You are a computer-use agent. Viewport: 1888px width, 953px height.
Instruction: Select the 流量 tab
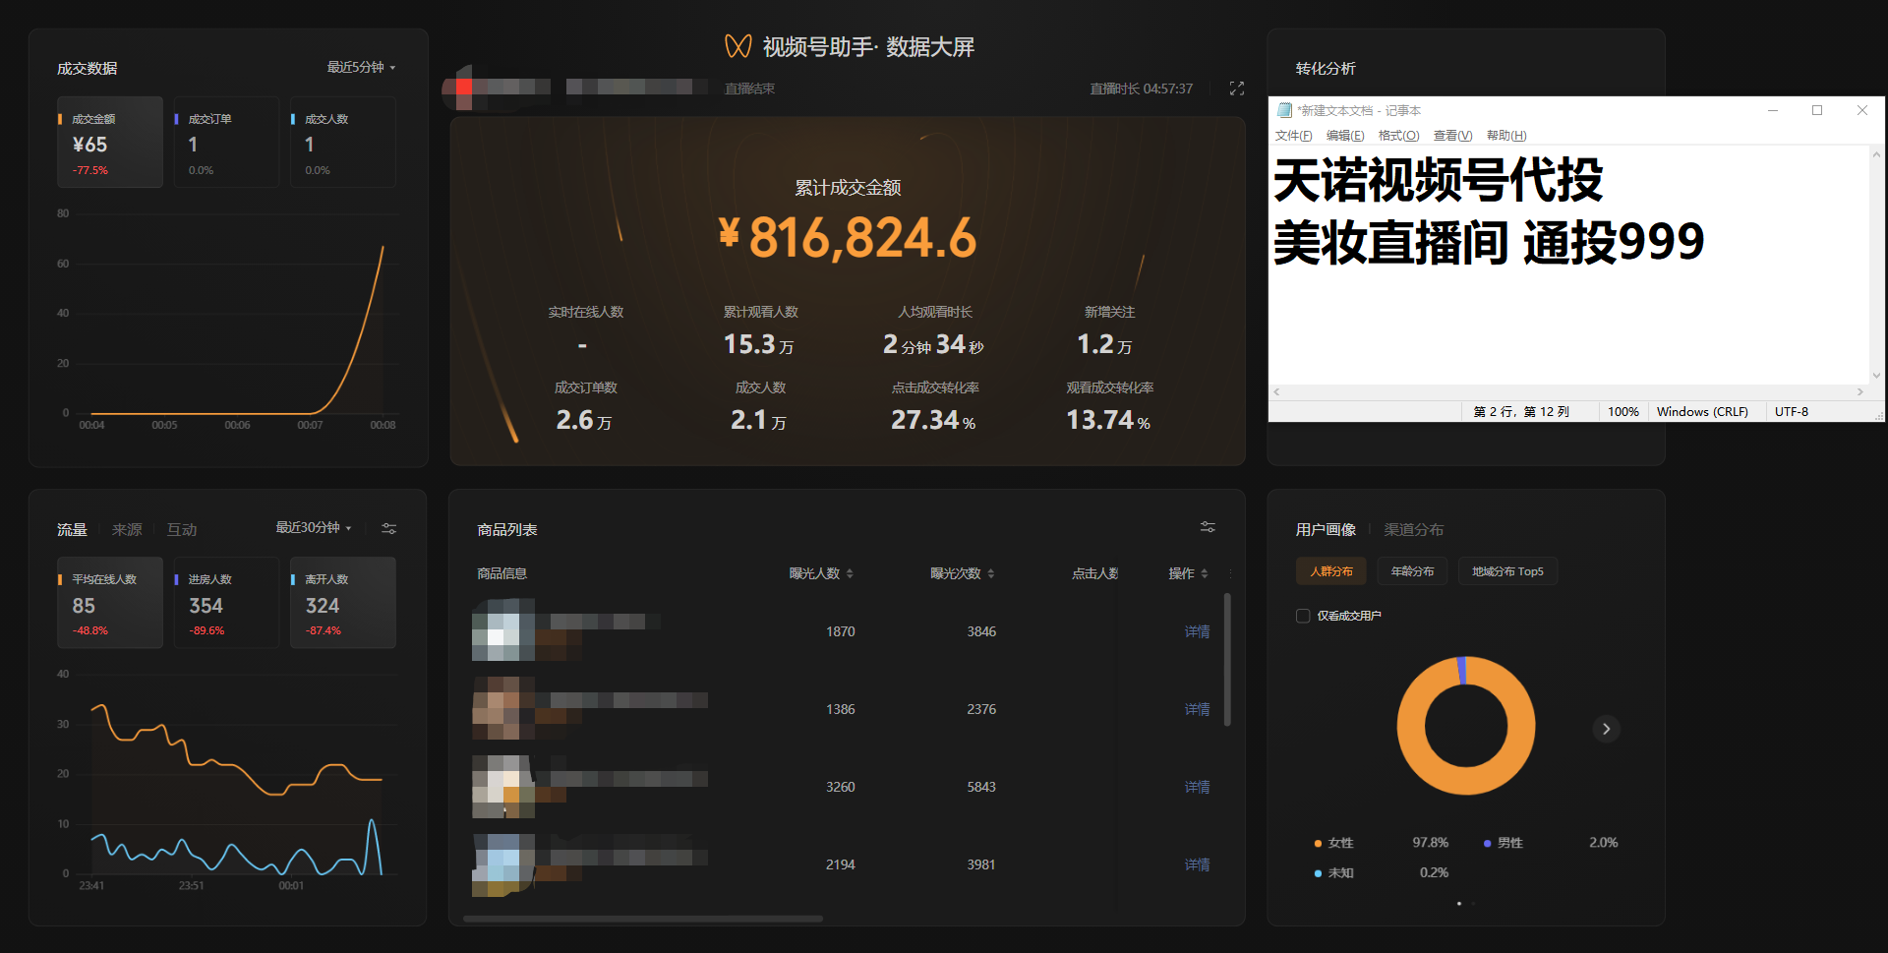point(72,529)
